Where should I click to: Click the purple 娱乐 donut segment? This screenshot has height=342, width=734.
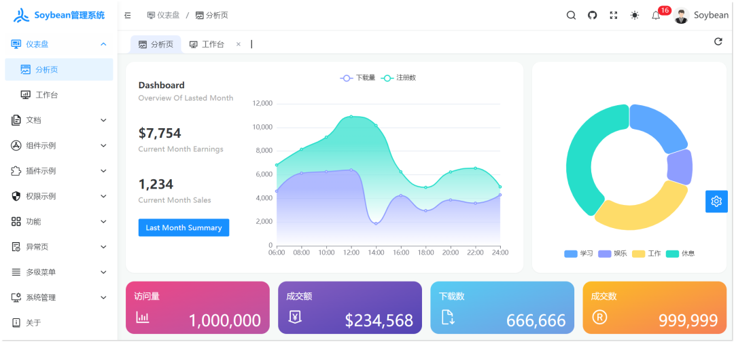(680, 167)
